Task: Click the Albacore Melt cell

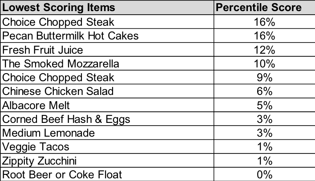Action: 107,105
